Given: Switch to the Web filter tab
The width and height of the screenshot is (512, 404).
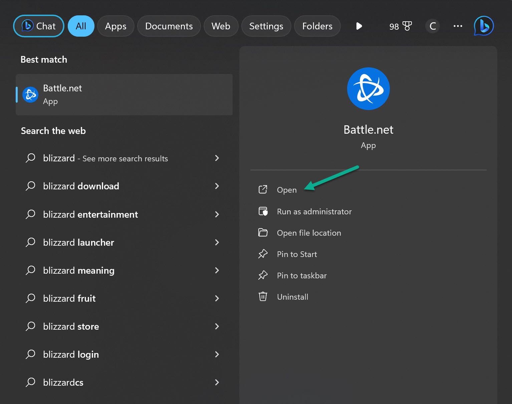Looking at the screenshot, I should point(221,26).
